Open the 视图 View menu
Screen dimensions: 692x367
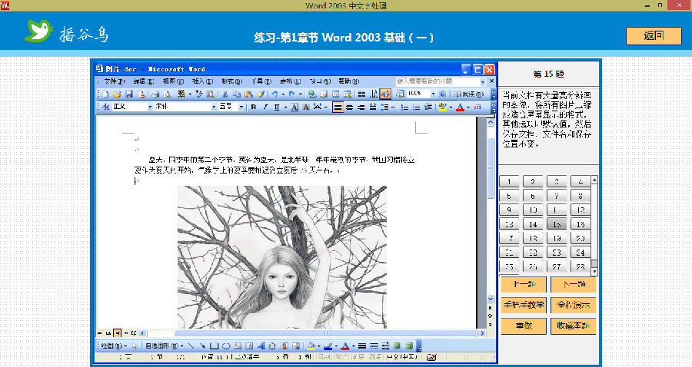pos(172,81)
